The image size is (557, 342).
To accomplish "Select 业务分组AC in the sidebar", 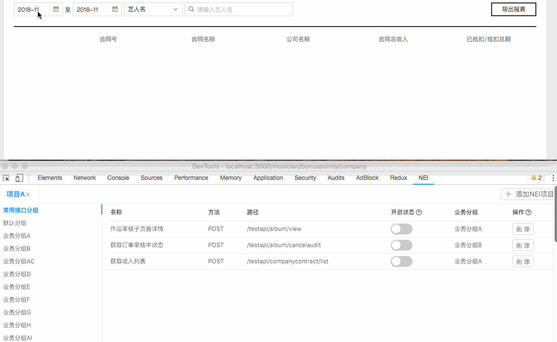I will [x=19, y=261].
